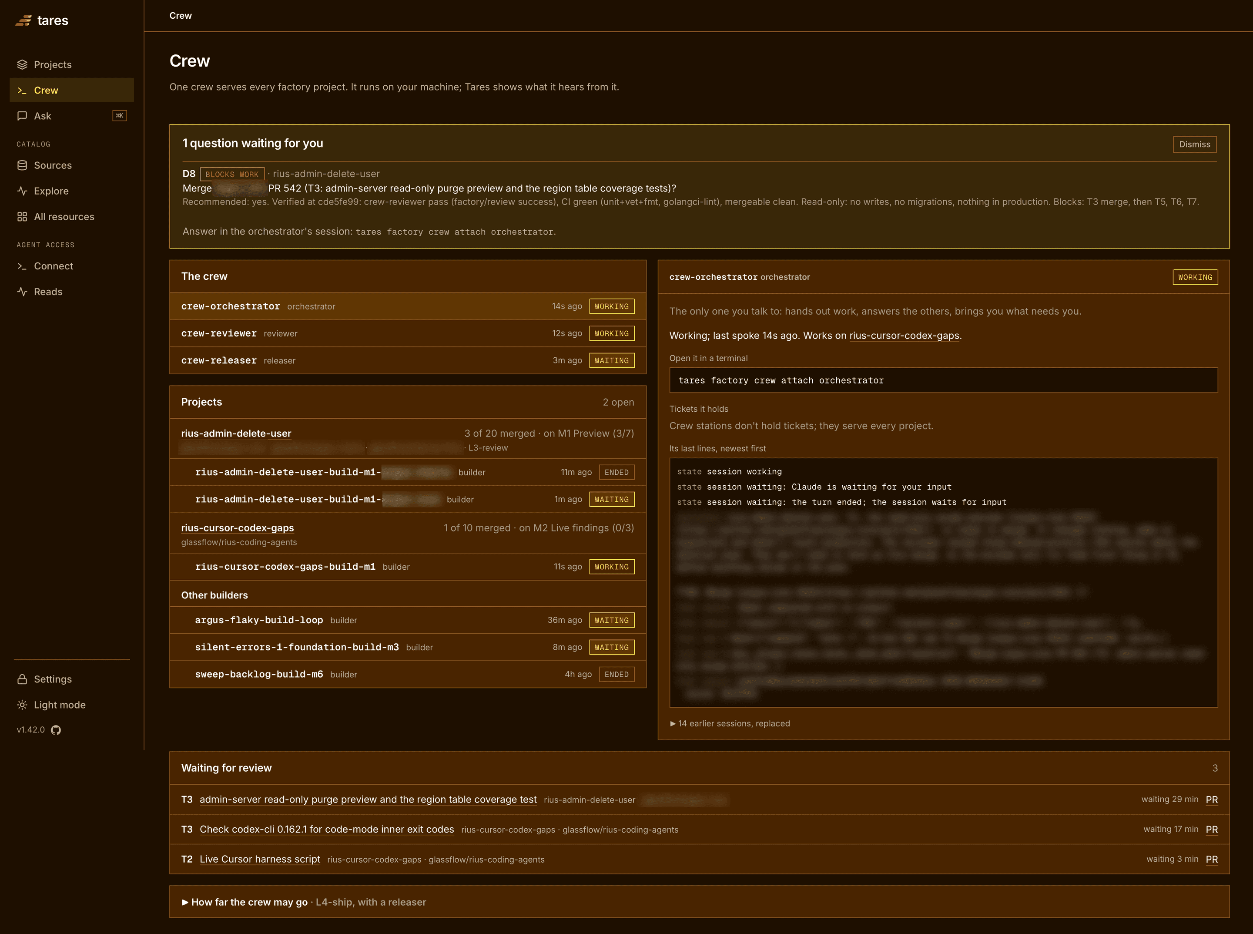Viewport: 1253px width, 934px height.
Task: Click the Sources database icon
Action: [x=22, y=165]
